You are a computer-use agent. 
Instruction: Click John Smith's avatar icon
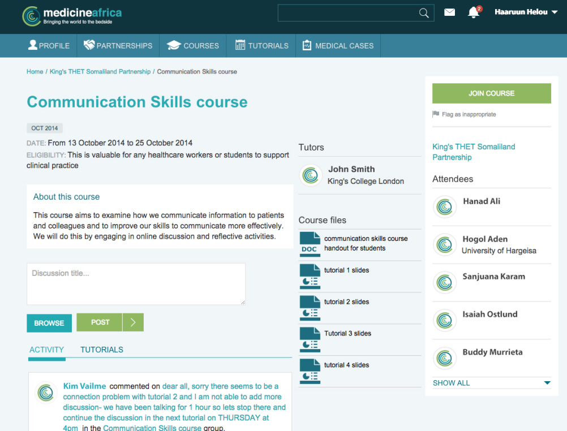pyautogui.click(x=310, y=175)
